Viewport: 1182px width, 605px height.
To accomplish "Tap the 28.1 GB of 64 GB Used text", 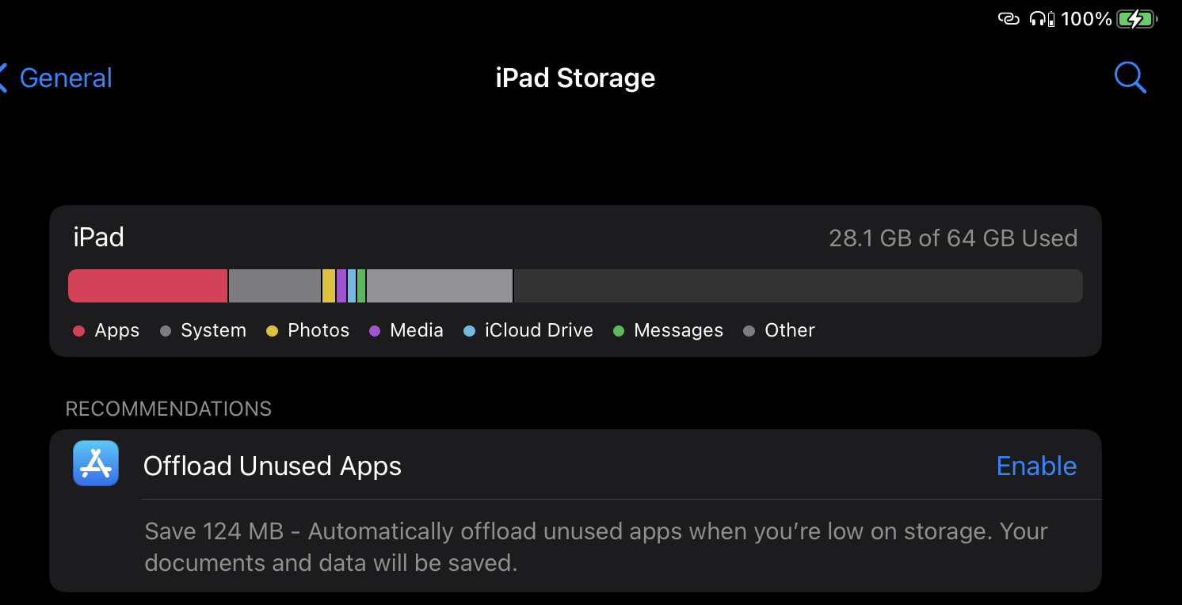I will point(953,238).
